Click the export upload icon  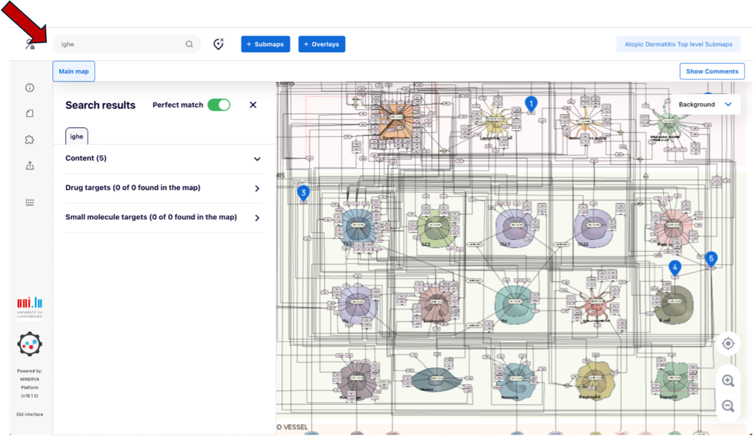[x=30, y=165]
